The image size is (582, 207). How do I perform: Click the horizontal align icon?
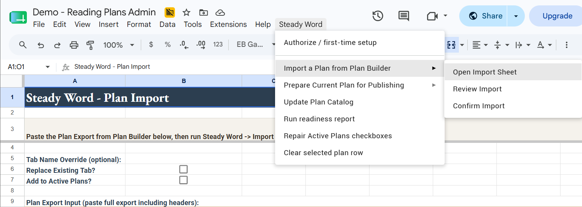pyautogui.click(x=476, y=45)
